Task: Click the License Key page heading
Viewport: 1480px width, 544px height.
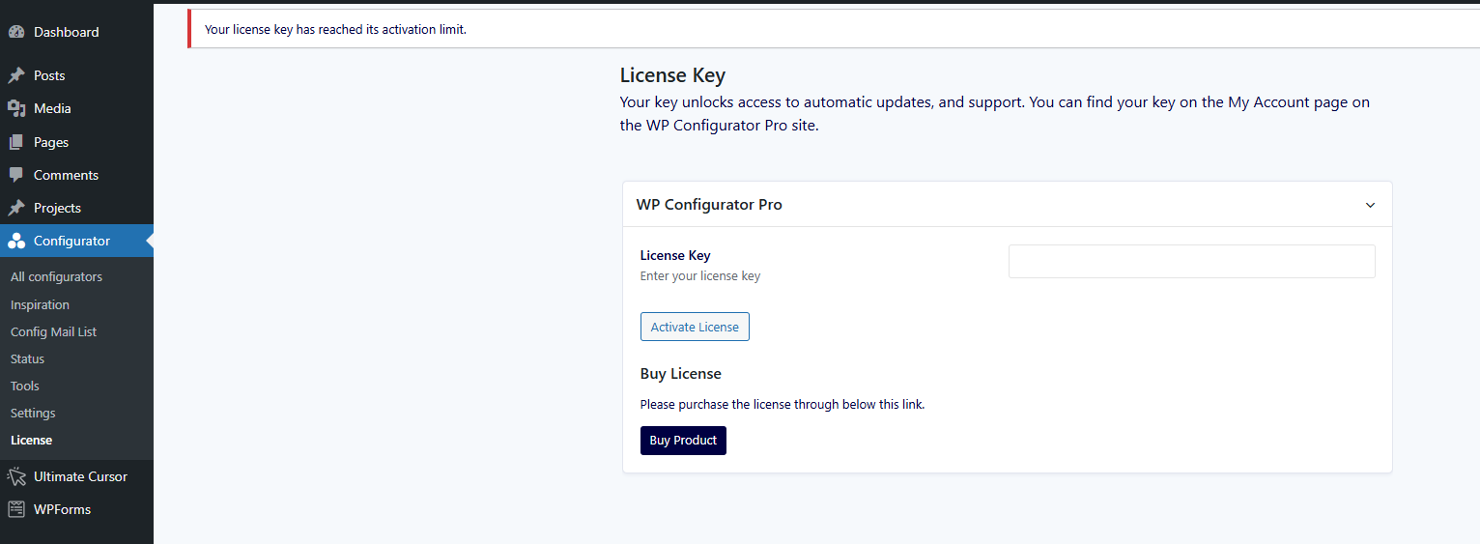Action: (x=672, y=75)
